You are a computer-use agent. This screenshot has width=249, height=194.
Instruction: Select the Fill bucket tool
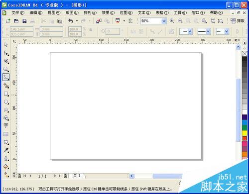(6, 166)
